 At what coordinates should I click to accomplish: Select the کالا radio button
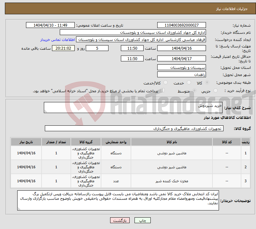tap(207, 83)
